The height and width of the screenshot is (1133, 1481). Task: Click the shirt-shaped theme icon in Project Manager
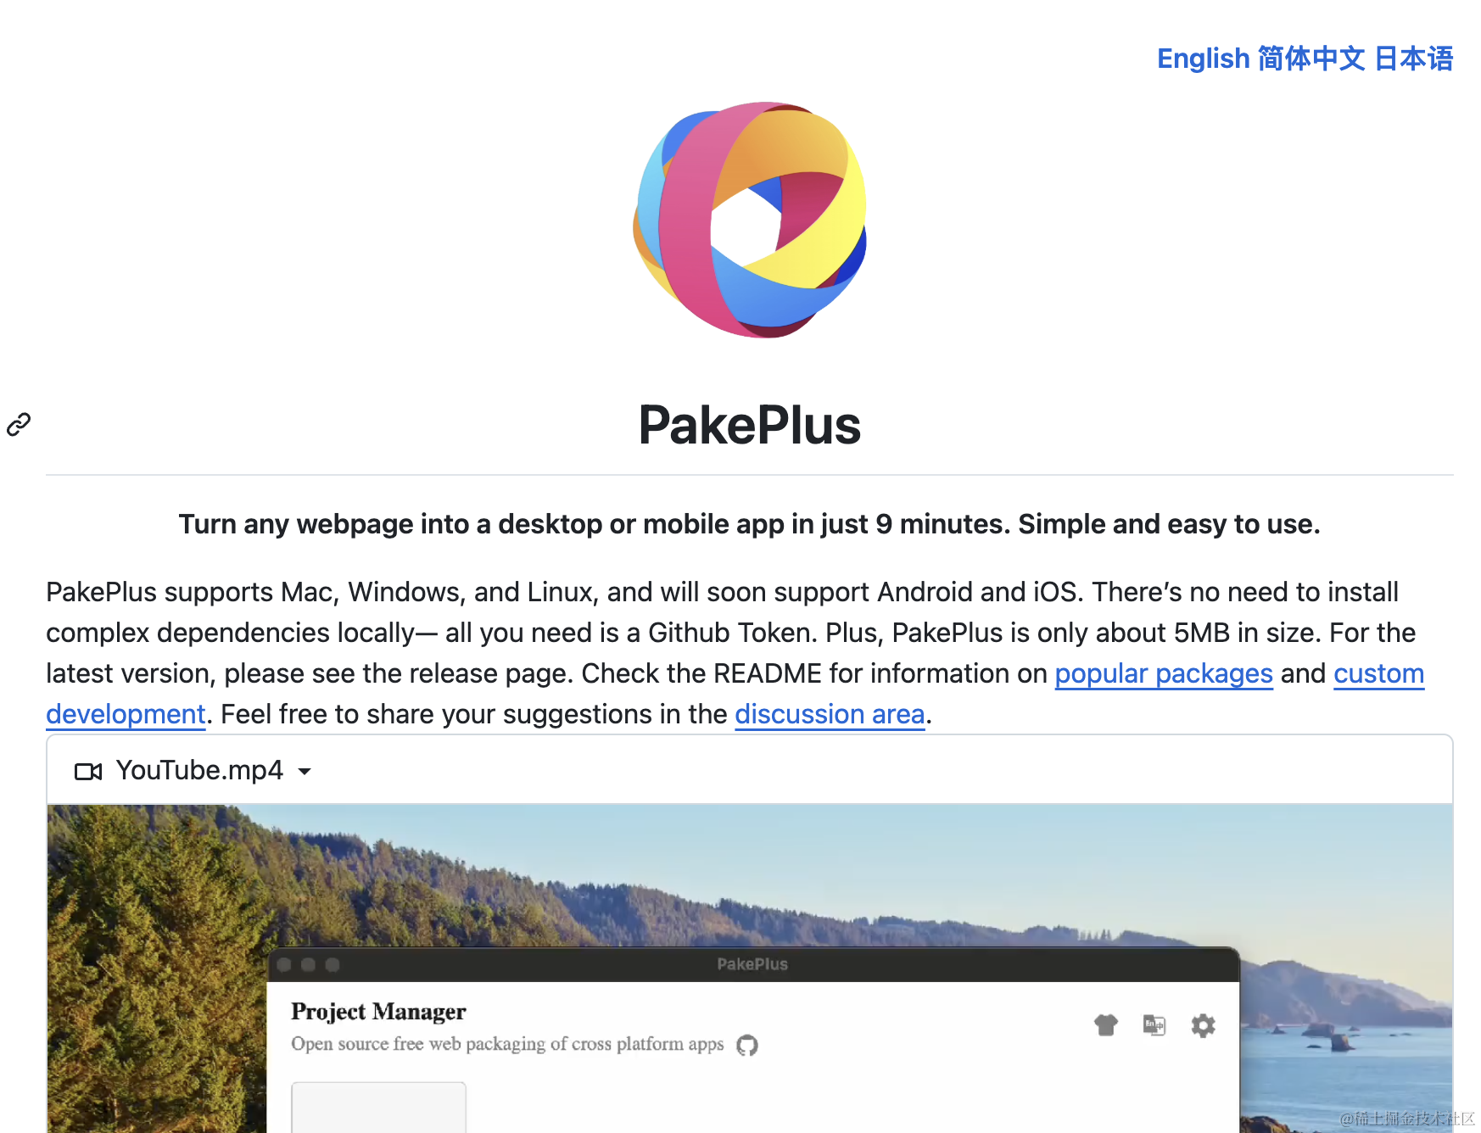tap(1105, 1025)
